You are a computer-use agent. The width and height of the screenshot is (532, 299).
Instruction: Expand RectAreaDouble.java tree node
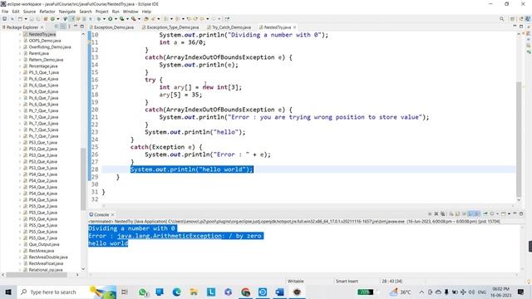click(20, 257)
